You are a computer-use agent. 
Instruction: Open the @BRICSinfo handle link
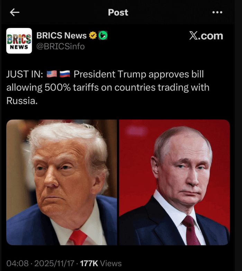pyautogui.click(x=61, y=46)
